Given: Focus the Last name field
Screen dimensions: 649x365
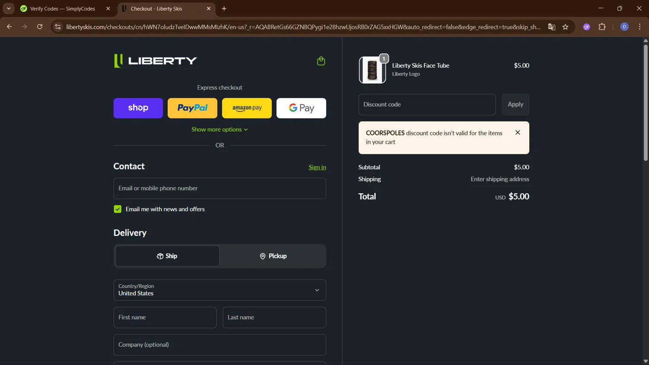Looking at the screenshot, I should pos(274,317).
